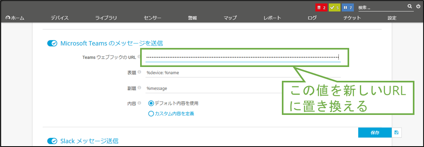Open the デバイス menu
Viewport: 424px width, 147px height.
tap(59, 18)
